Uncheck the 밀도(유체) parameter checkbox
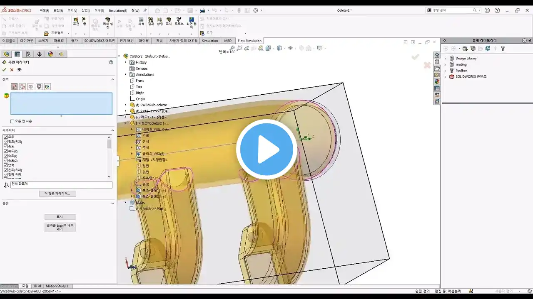 (x=5, y=142)
